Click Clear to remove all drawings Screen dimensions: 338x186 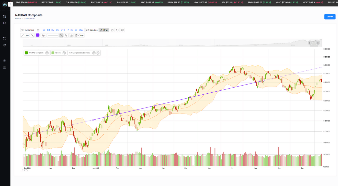(79, 35)
